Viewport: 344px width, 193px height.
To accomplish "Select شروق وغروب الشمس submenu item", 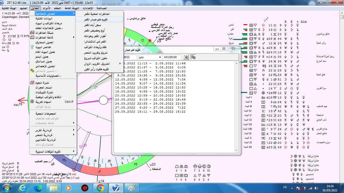I will click(99, 53).
